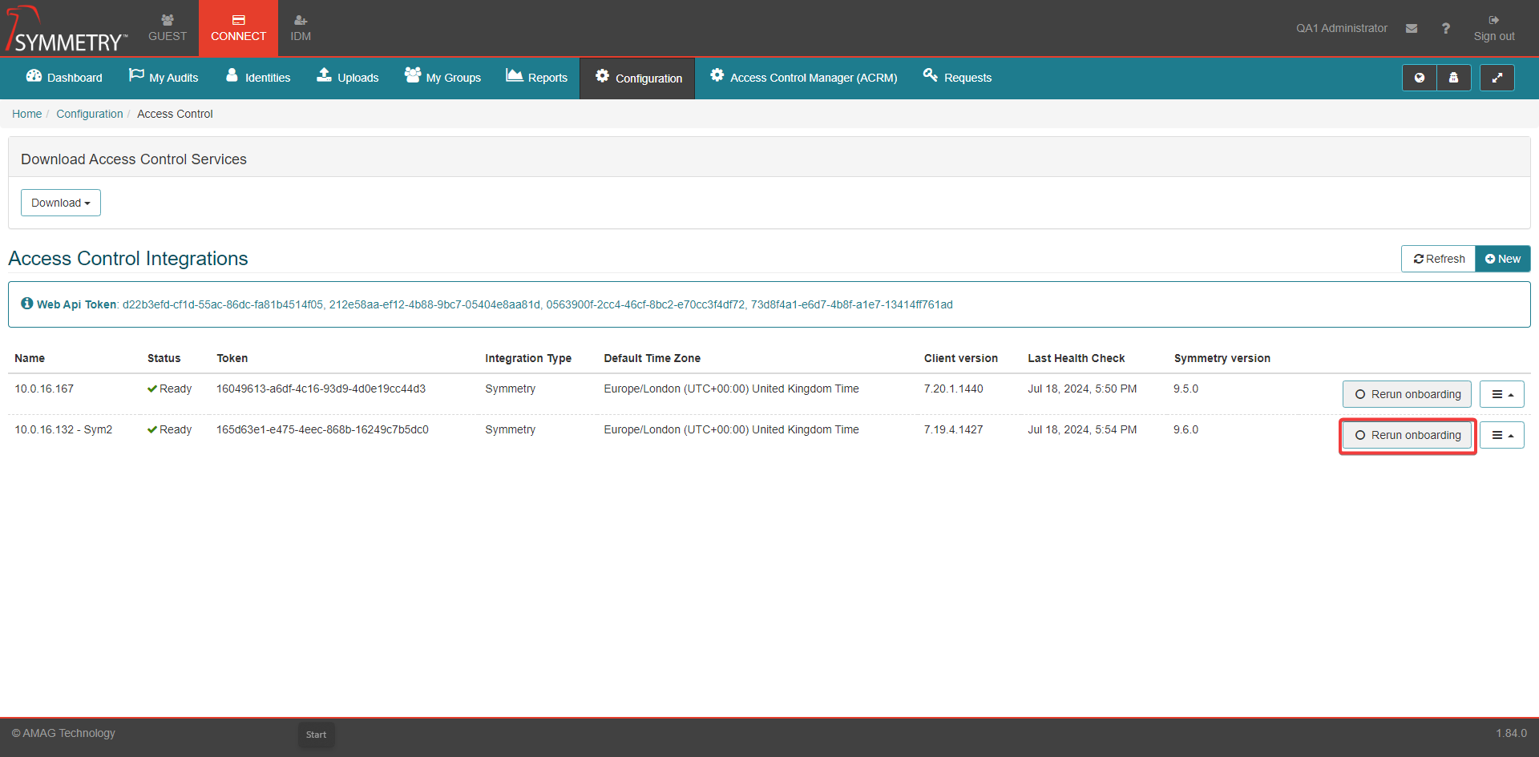Click health check Jul 18, 2024, 5:54 PM

coord(1082,429)
